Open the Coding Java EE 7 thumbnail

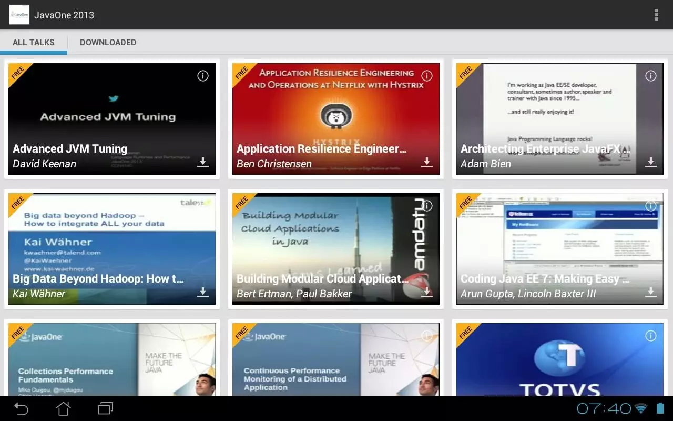click(x=560, y=249)
